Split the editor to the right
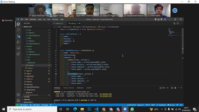Screen dimensions: 199x112 click(x=178, y=23)
